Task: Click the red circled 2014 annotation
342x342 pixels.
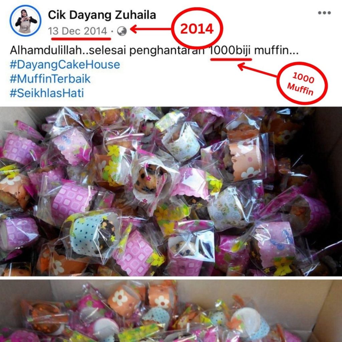Action: (x=197, y=29)
